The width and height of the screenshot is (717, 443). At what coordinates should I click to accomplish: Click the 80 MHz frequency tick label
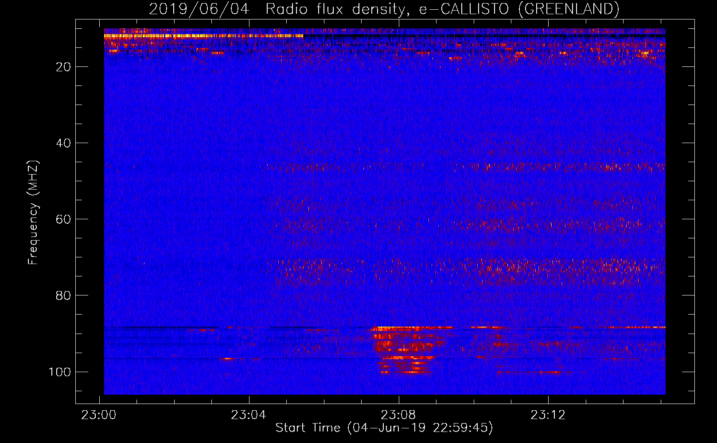pos(64,295)
